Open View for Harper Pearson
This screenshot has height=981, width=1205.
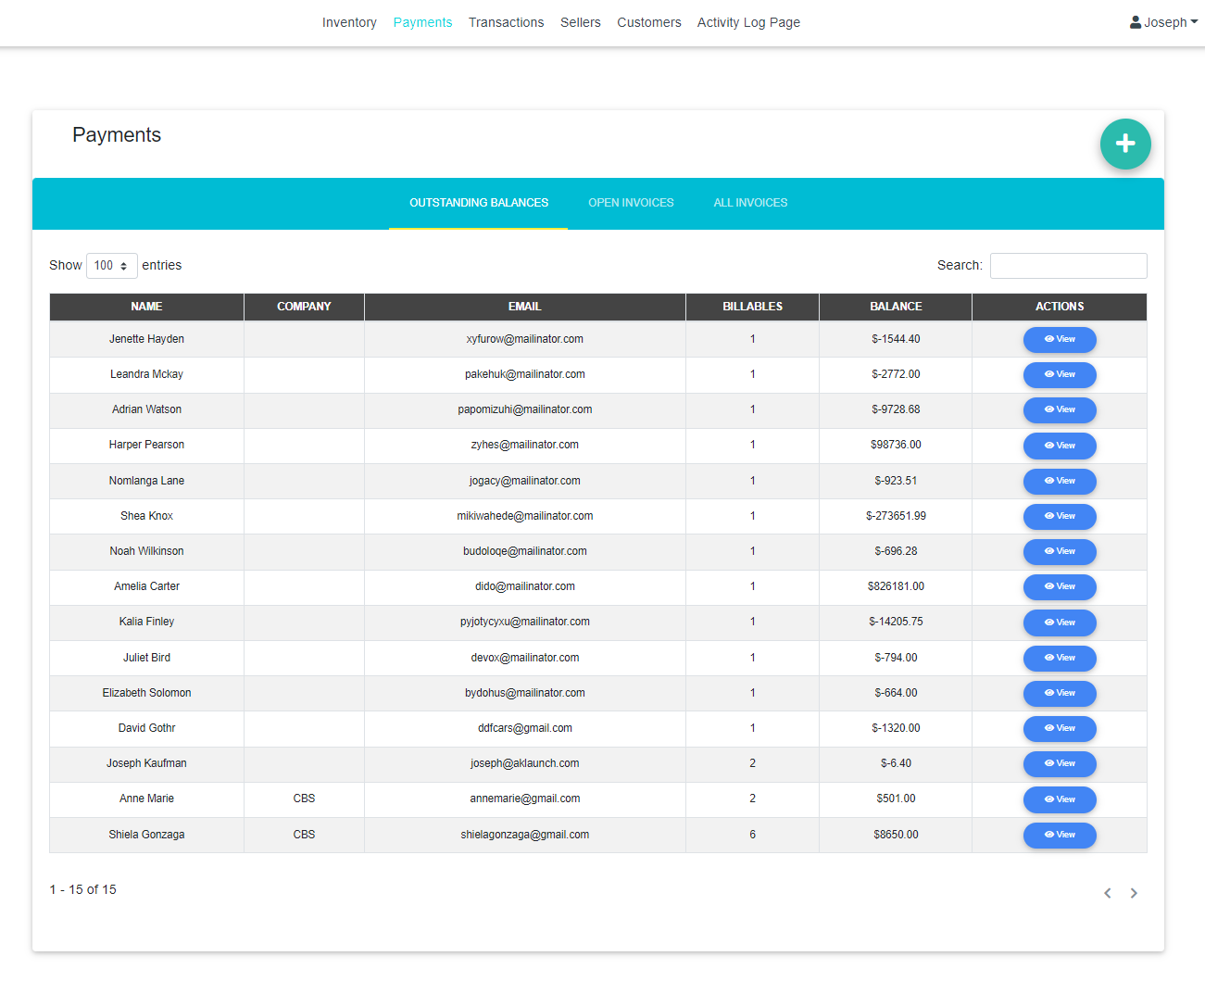(x=1059, y=446)
